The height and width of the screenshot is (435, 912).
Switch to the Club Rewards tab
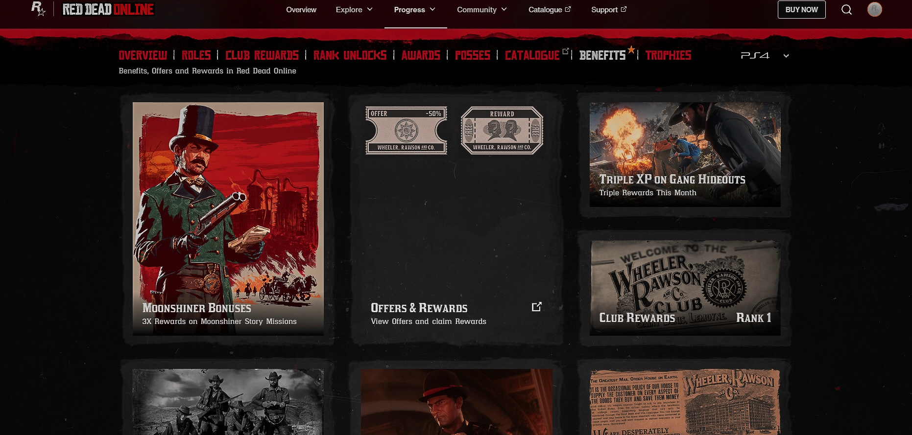pyautogui.click(x=262, y=55)
